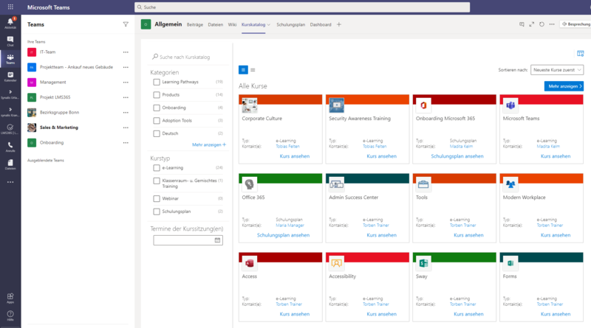The height and width of the screenshot is (328, 591).
Task: Open the calendar view icon top right
Action: click(x=580, y=53)
